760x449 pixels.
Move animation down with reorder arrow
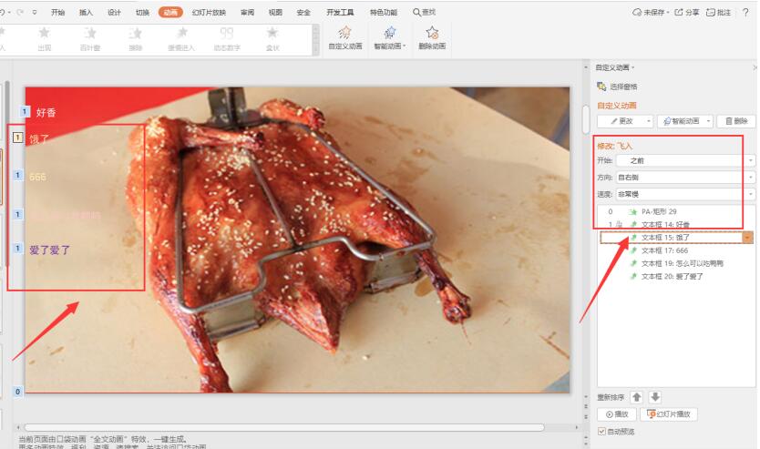click(x=655, y=397)
